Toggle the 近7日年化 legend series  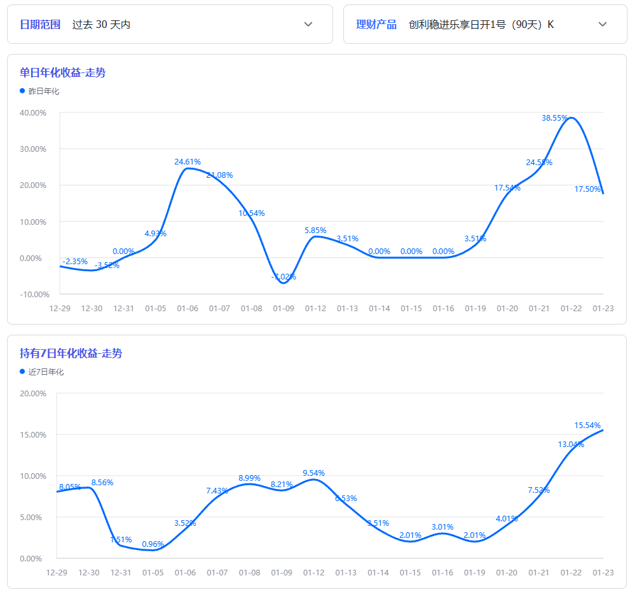point(46,372)
